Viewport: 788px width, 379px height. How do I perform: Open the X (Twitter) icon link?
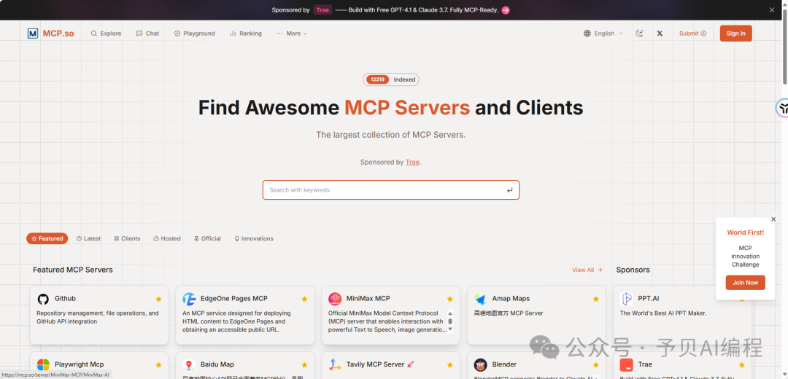pos(660,34)
